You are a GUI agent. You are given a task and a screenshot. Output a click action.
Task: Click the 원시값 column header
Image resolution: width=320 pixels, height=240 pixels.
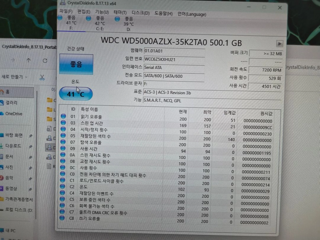(x=266, y=114)
